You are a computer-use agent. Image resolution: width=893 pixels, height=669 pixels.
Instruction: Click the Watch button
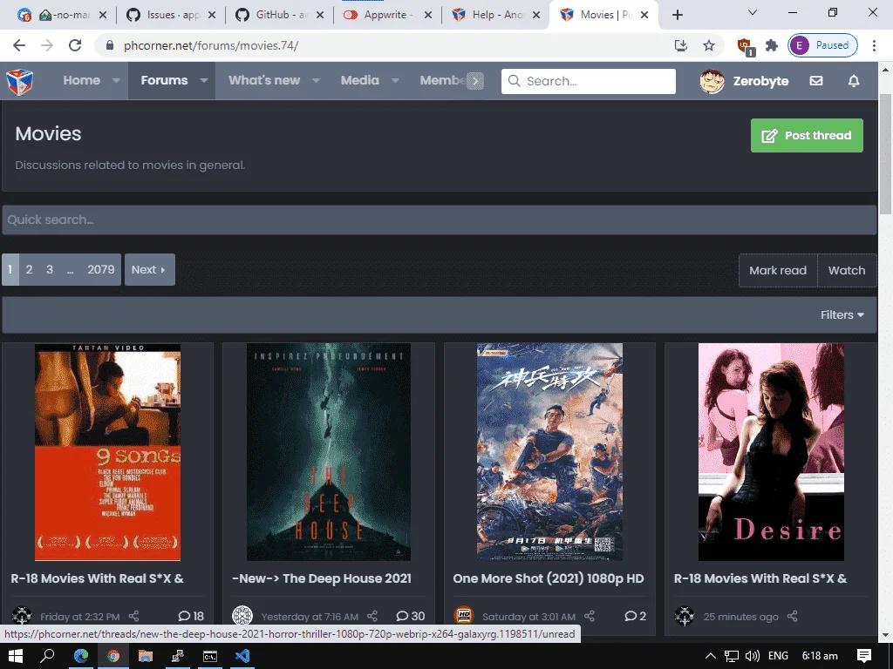[846, 270]
